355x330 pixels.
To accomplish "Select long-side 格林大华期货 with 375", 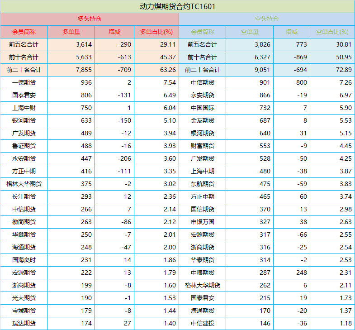I will [24, 184].
